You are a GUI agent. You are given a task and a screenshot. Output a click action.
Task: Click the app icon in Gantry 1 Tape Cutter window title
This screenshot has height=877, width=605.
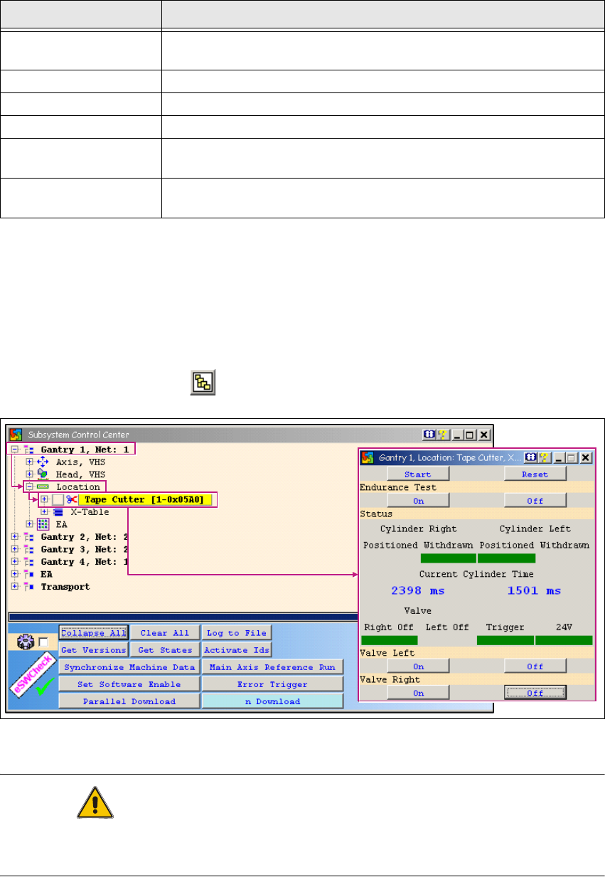[368, 457]
